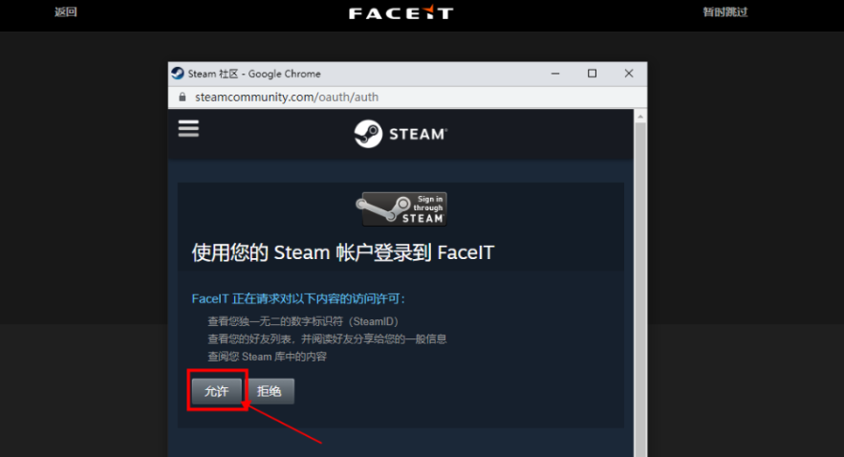Click the padlock icon in the address bar
The image size is (844, 457).
point(181,98)
